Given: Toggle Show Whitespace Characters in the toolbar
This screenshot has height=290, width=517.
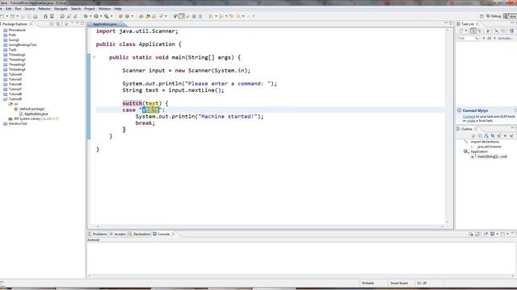Looking at the screenshot, I should [x=200, y=16].
